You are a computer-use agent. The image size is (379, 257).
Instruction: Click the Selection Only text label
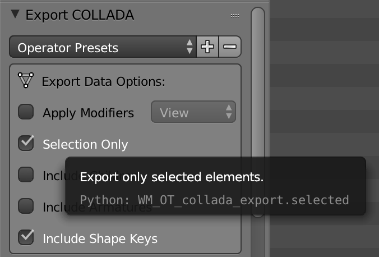pos(85,144)
